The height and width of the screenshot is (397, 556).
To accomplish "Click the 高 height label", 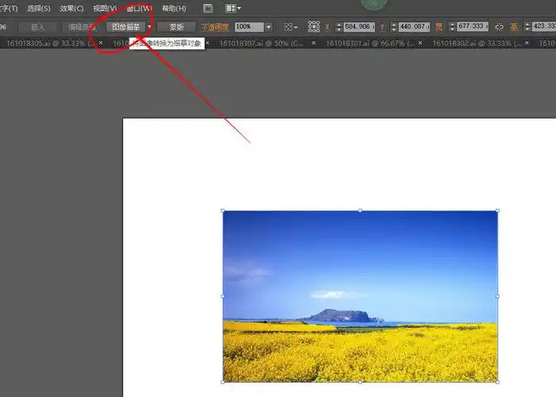I will click(x=515, y=27).
